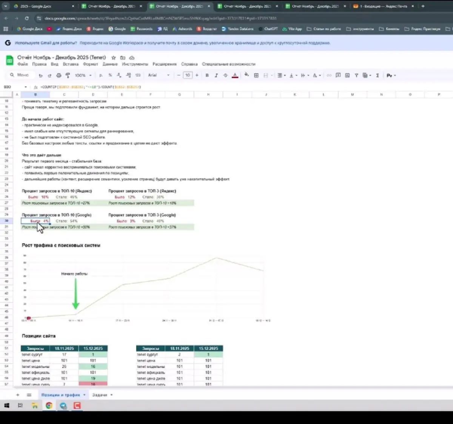
Task: Print the spreadsheet using the printer icon
Action: [x=59, y=75]
